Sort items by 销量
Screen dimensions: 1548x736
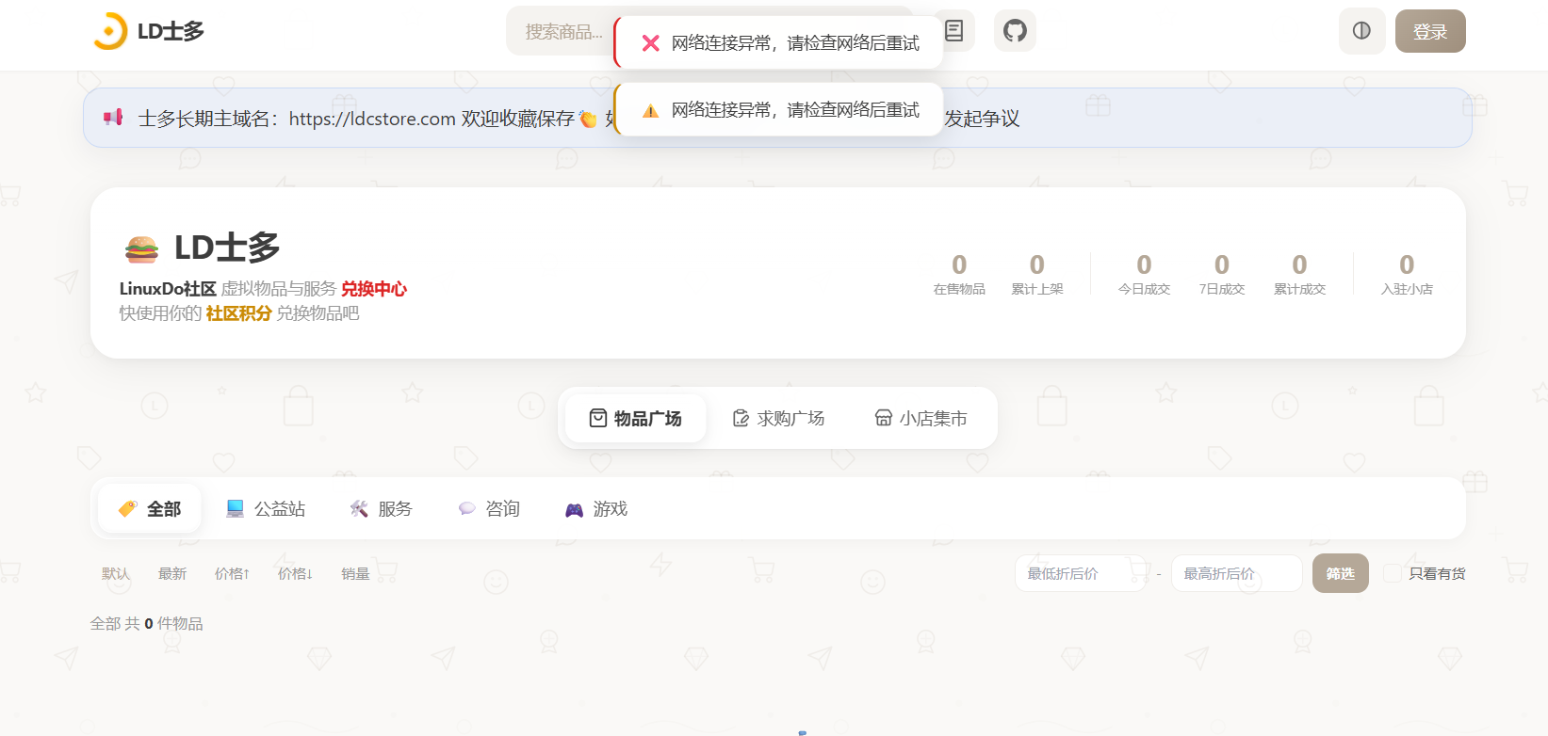click(355, 573)
